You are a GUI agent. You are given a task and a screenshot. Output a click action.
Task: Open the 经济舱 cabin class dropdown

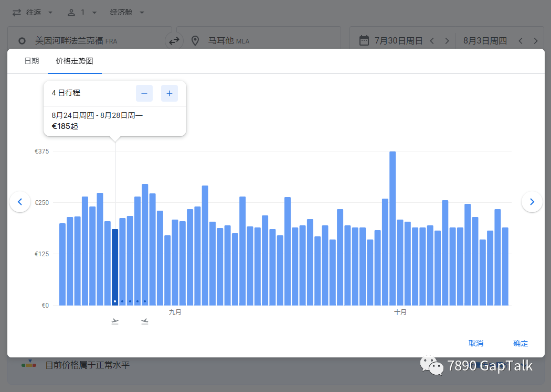pyautogui.click(x=127, y=12)
